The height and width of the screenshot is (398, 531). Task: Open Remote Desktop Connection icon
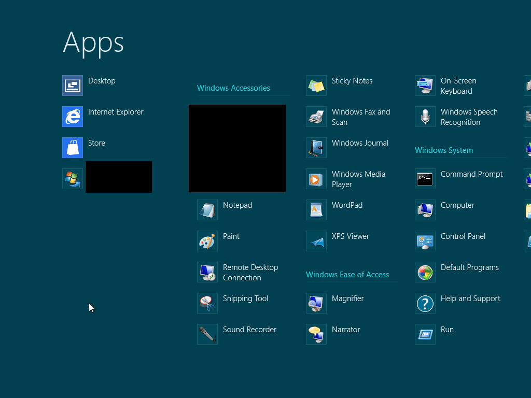207,272
